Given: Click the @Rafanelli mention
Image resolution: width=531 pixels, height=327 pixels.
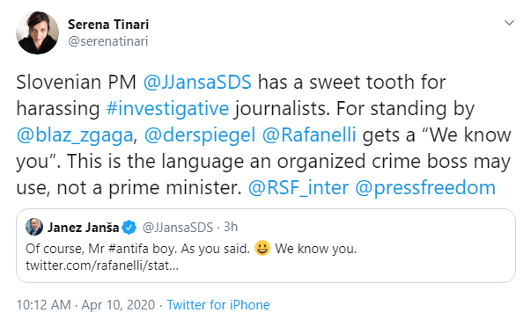Looking at the screenshot, I should point(309,134).
